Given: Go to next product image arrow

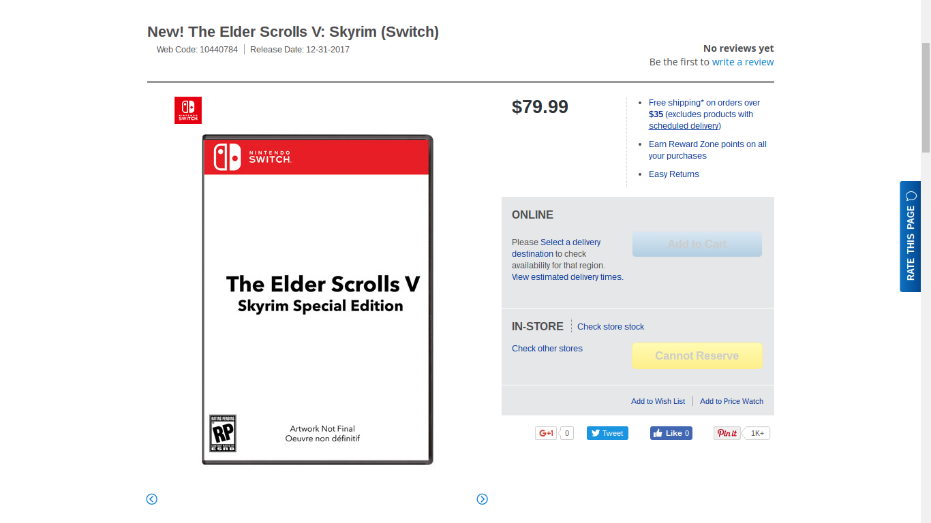Looking at the screenshot, I should click(x=483, y=499).
